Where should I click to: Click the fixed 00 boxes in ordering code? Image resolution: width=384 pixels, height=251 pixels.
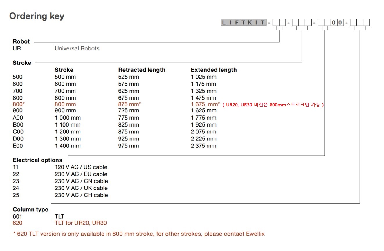337,22
